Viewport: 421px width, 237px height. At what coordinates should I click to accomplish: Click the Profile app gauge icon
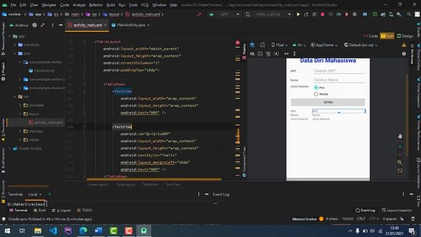339,14
